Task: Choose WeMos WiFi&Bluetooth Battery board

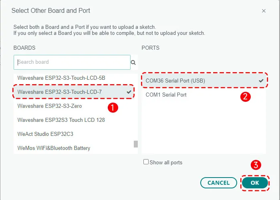Action: (54, 148)
